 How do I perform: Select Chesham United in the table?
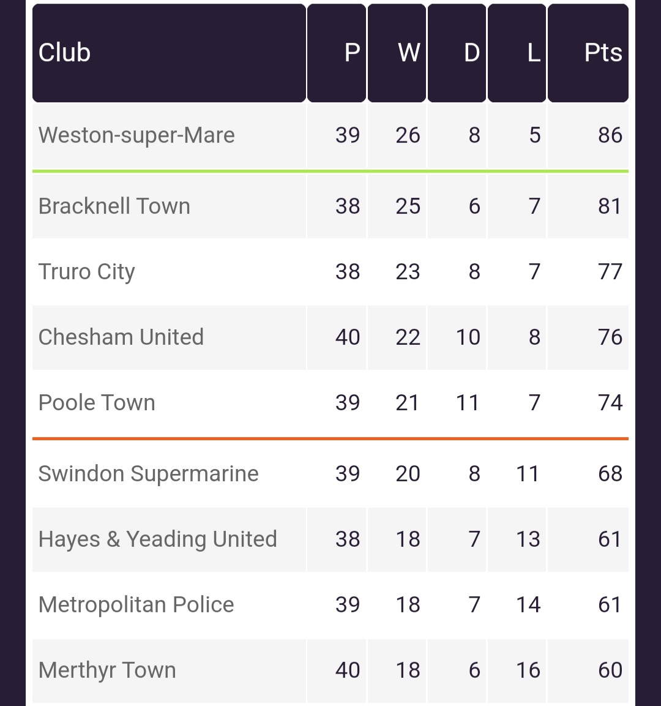[x=121, y=337]
